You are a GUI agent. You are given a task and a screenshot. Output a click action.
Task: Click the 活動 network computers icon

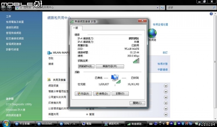tap(116, 79)
